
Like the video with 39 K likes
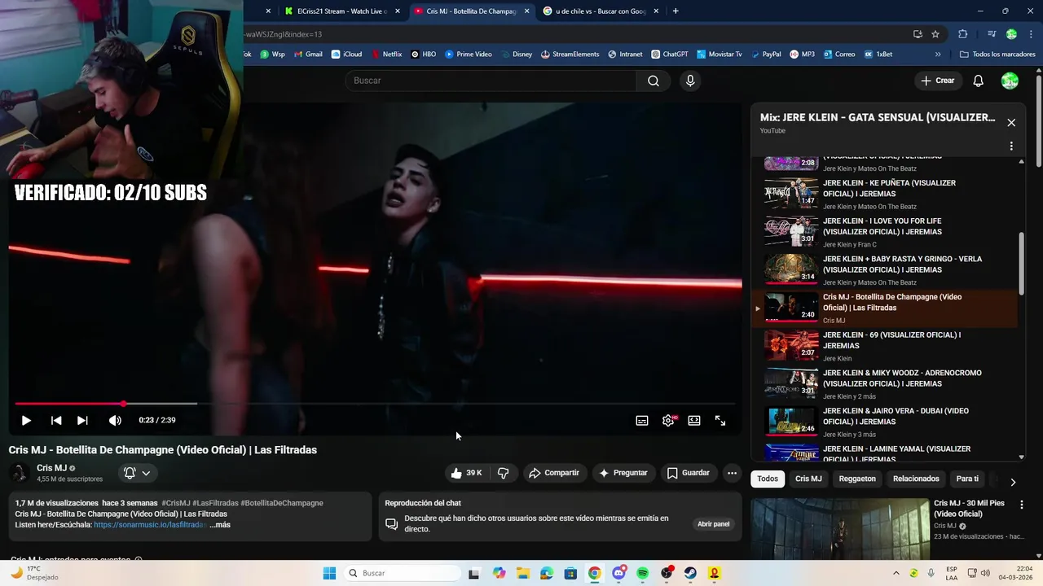tap(466, 473)
